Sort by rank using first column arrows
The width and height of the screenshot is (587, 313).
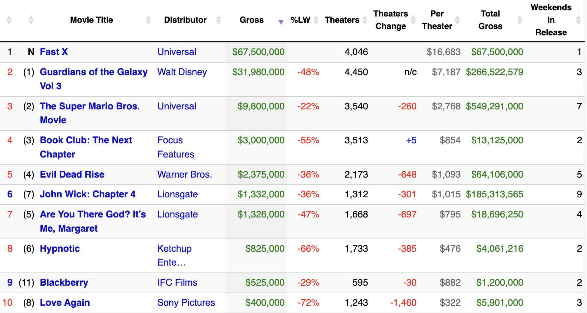[9, 20]
